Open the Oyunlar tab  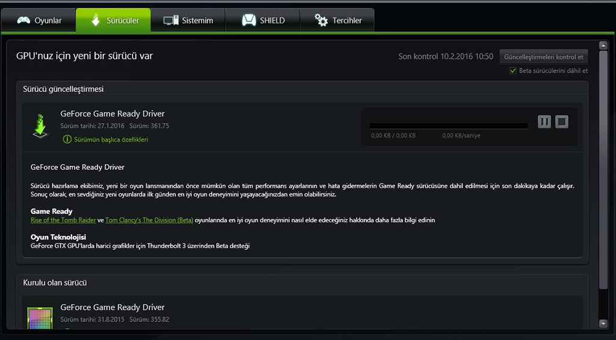click(38, 20)
